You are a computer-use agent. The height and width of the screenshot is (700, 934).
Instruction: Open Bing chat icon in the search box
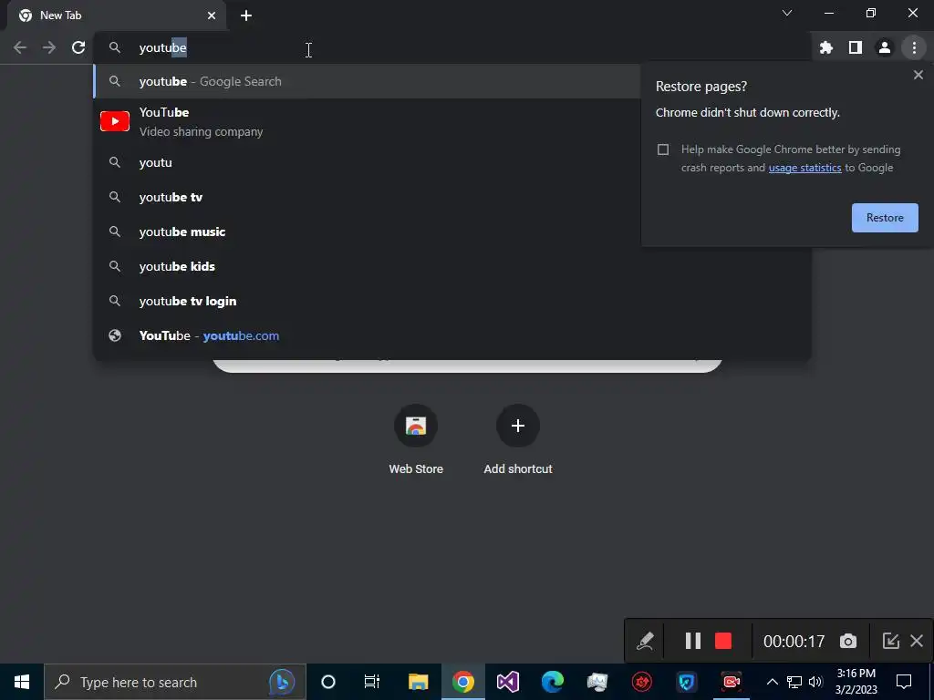[x=282, y=682]
